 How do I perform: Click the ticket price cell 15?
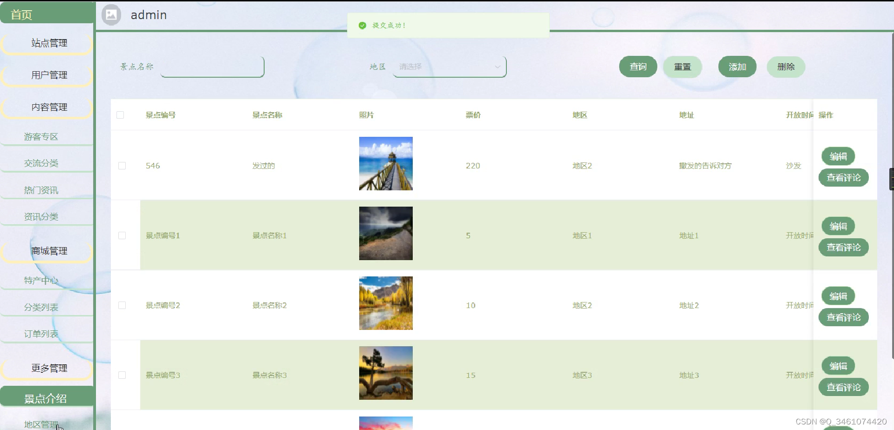click(471, 375)
